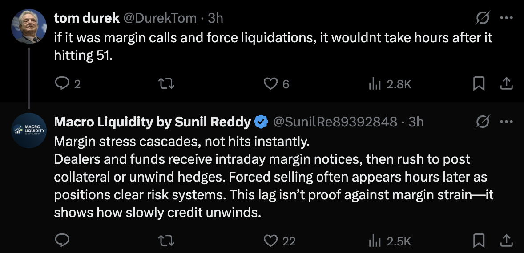Open Grok icon on tom durek's tweet
524x253 pixels.
[483, 18]
